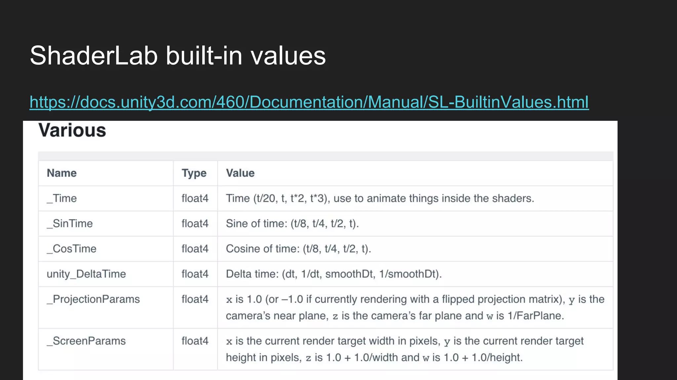Screen dimensions: 677x380
Task: Click the 'Delta time' value description
Action: [x=334, y=274]
